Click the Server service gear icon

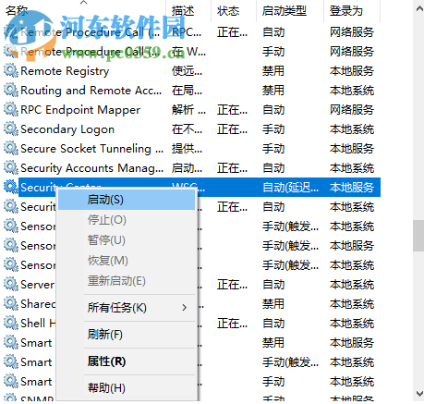[11, 285]
